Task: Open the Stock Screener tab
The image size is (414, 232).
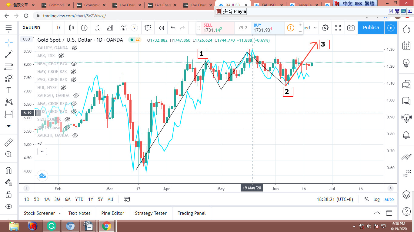Action: pyautogui.click(x=39, y=213)
